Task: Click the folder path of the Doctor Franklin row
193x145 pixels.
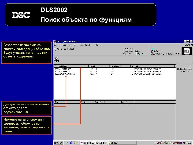Action: click(x=146, y=69)
